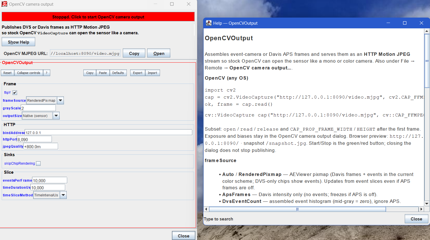This screenshot has width=430, height=240.
Task: Toggle the flipY checkbox
Action: (15, 93)
